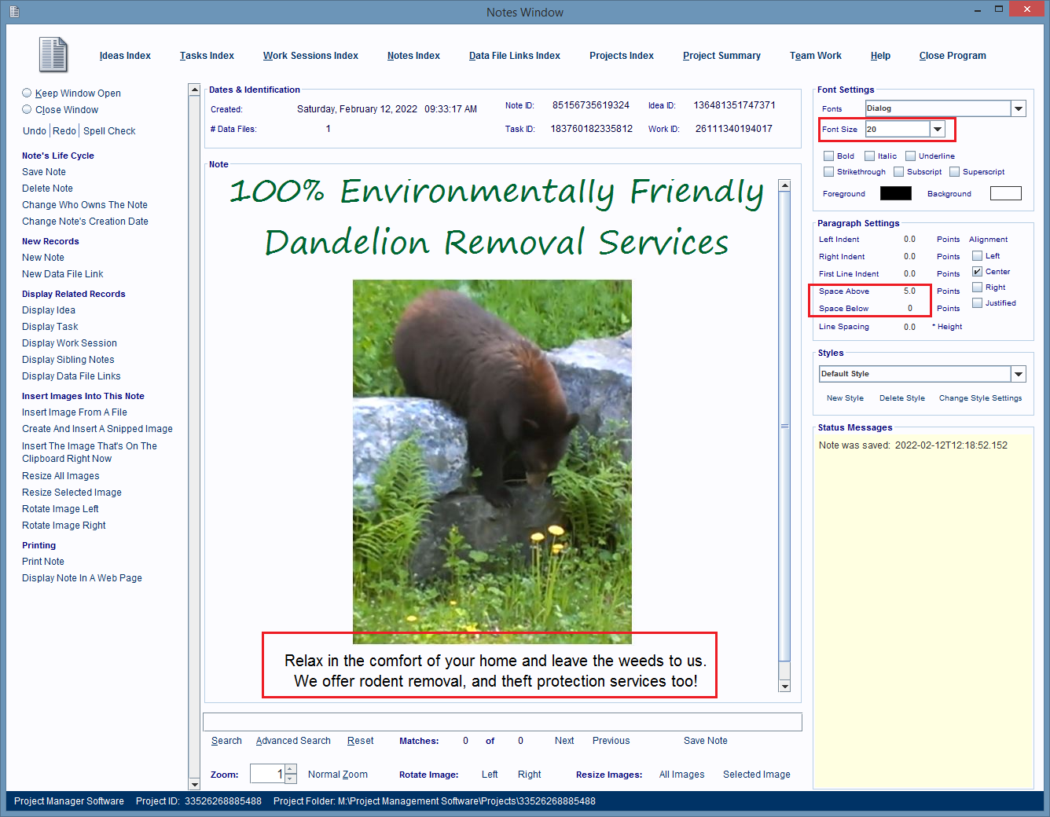Click Change Note's Creation Date

(85, 222)
